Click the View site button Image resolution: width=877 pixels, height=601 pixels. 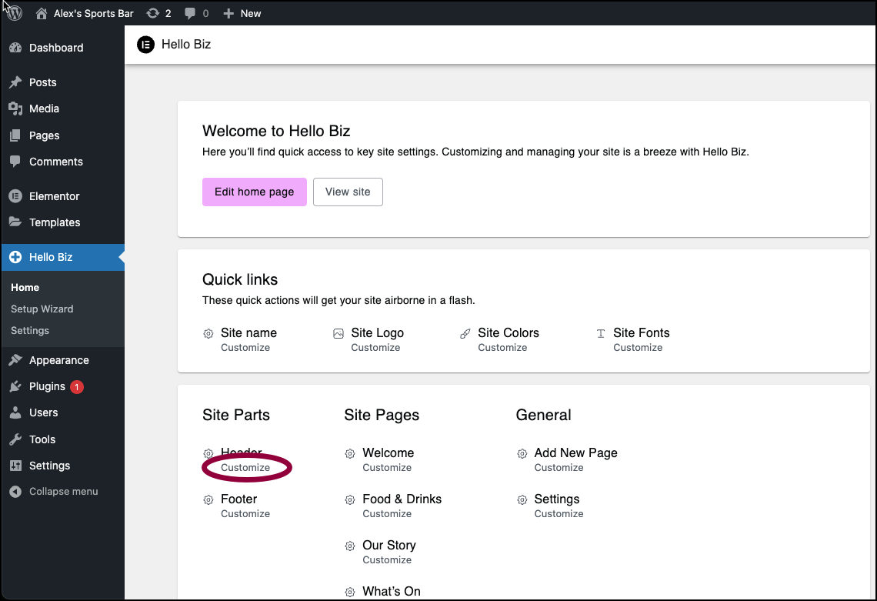[348, 192]
